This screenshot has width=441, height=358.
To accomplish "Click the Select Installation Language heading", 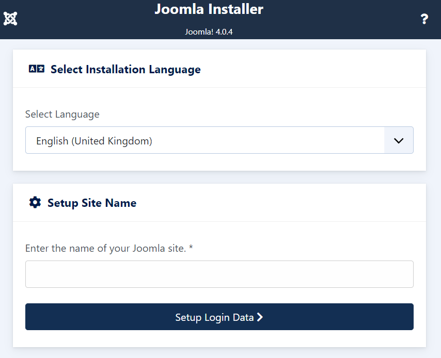I will tap(125, 70).
